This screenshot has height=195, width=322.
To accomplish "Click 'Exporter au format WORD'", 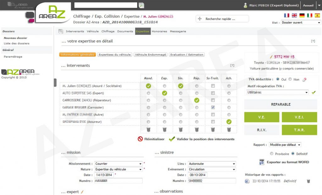I will click(288, 162).
